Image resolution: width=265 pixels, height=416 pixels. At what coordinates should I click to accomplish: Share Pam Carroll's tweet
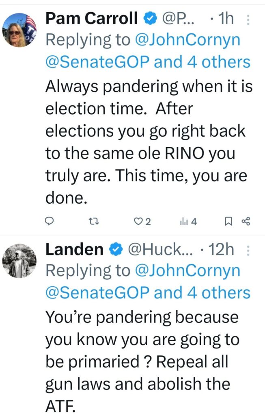tap(246, 222)
